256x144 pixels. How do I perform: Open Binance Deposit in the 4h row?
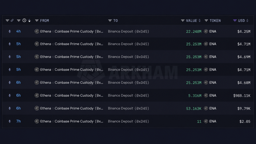click(128, 31)
